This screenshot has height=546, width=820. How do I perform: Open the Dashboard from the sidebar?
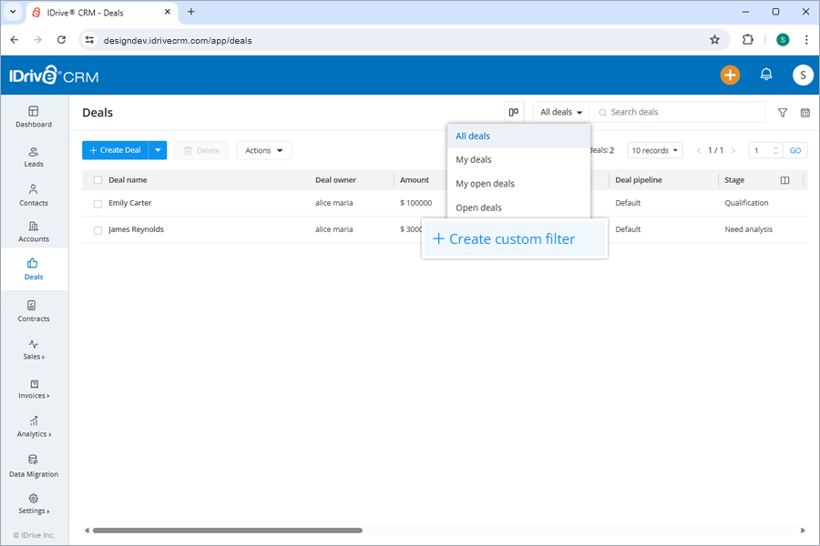coord(34,111)
